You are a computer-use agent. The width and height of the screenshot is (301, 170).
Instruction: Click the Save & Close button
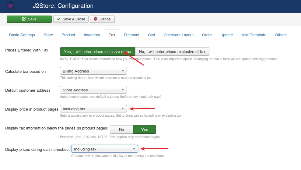click(x=71, y=19)
